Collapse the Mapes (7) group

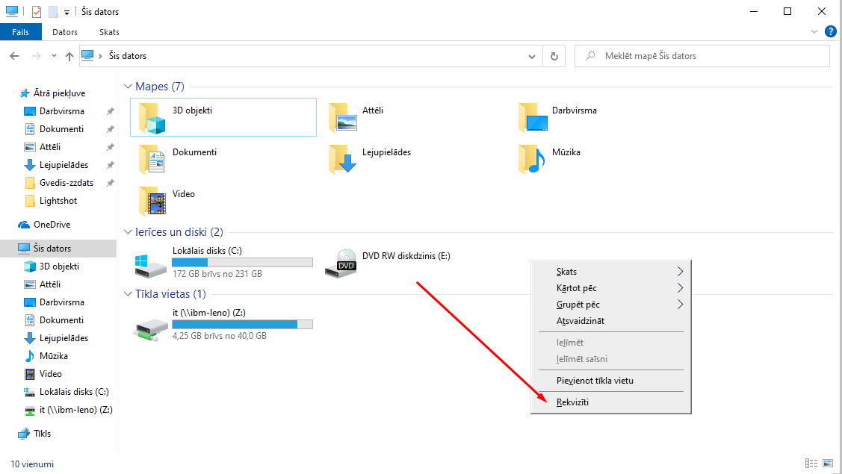128,87
